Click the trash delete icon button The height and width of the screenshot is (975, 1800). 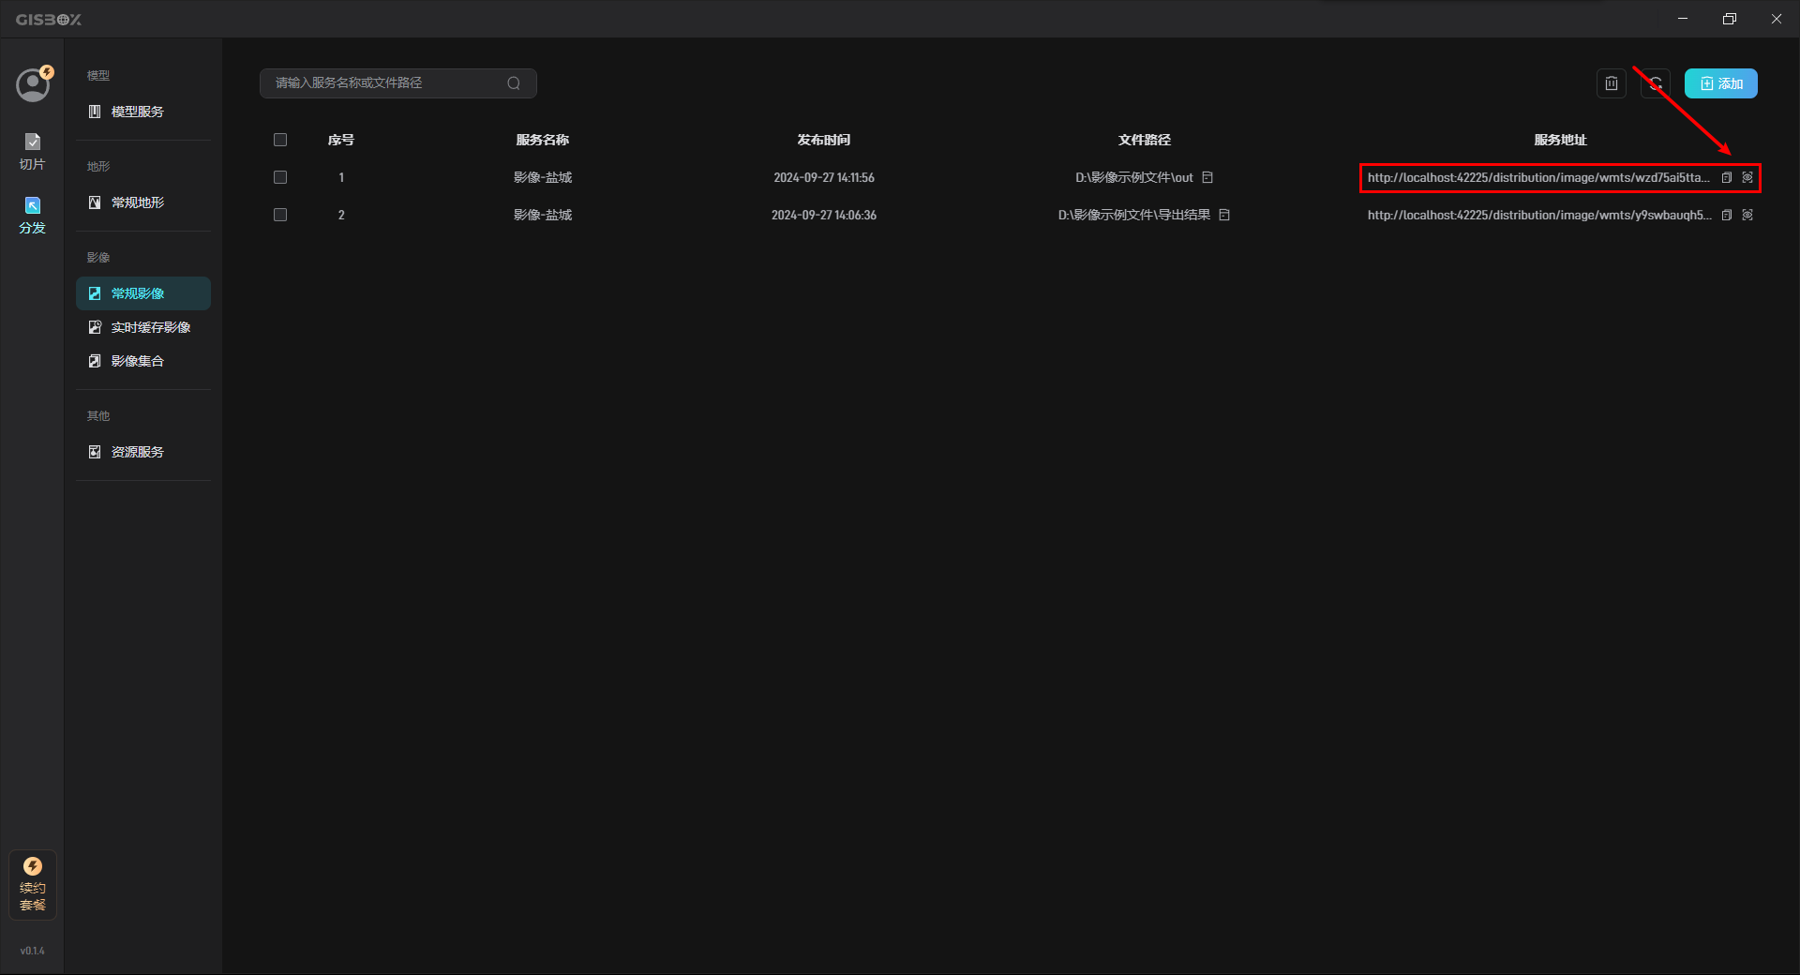click(x=1611, y=83)
